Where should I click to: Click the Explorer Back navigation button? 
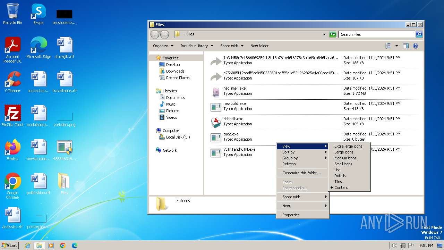(155, 34)
